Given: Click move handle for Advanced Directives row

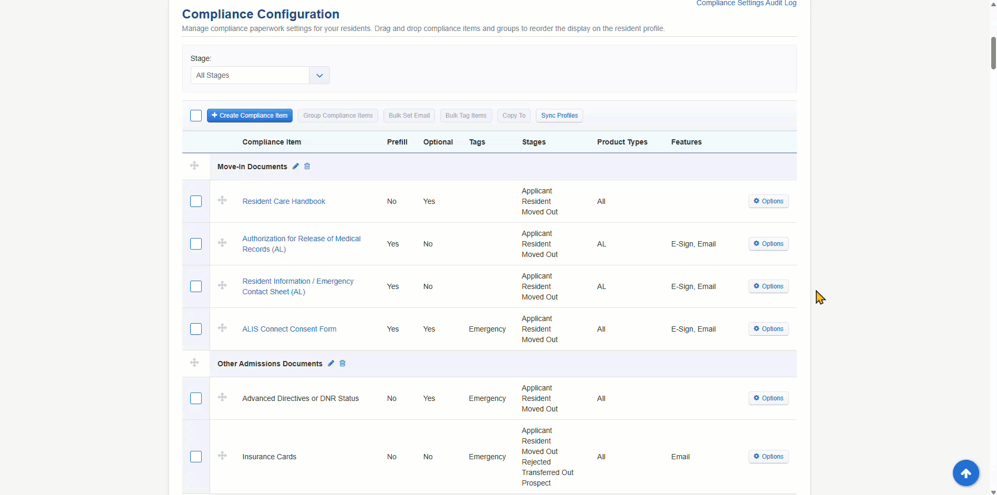Looking at the screenshot, I should coord(222,397).
